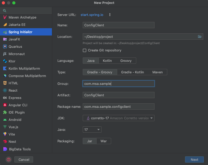Click the HTML5 shield icon
The width and height of the screenshot is (208, 165).
tap(5, 83)
